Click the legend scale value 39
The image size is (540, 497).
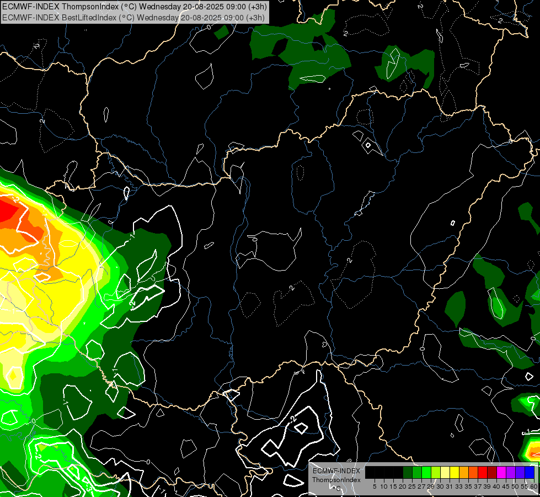click(x=487, y=487)
